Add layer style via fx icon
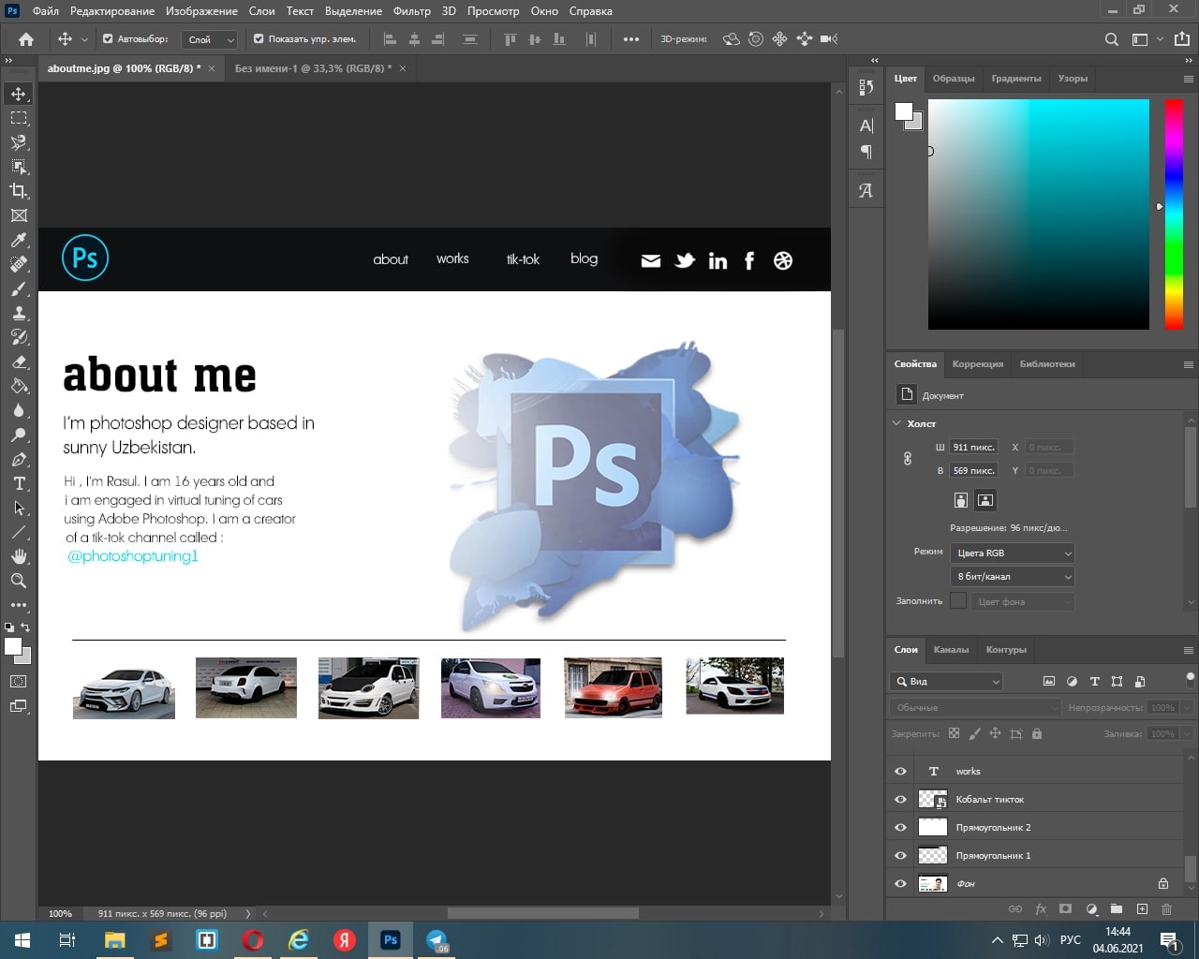 point(1041,908)
